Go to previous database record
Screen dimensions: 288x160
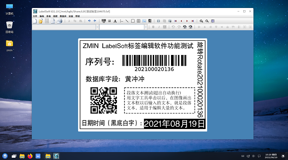(181, 21)
